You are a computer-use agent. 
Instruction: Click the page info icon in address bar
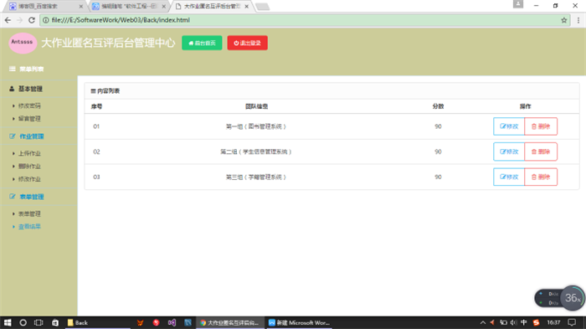click(45, 20)
